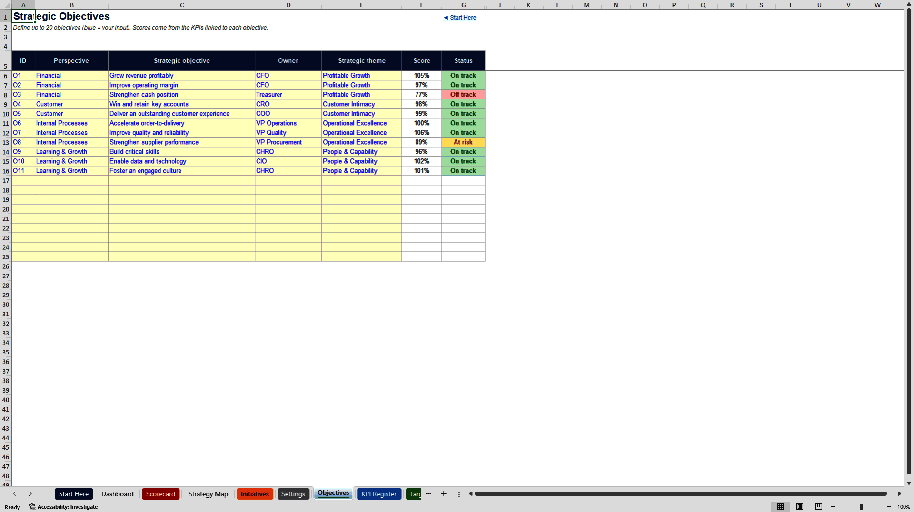914x512 pixels.
Task: Add a new sheet with plus icon
Action: click(444, 494)
